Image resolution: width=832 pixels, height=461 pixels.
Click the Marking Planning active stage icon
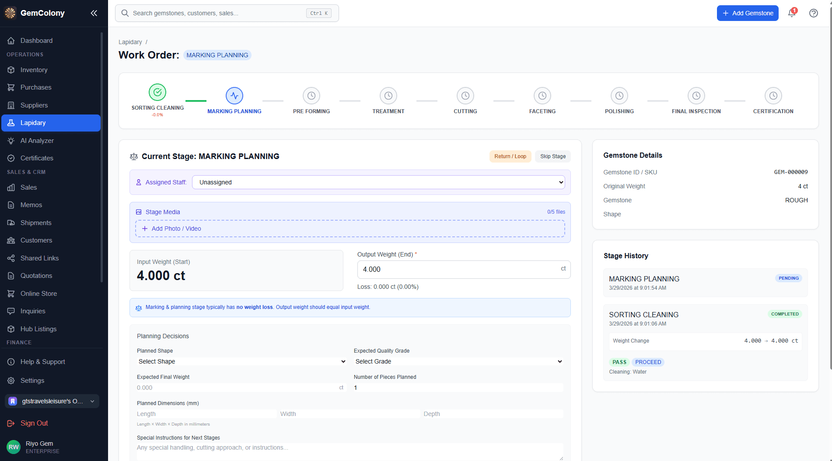(x=234, y=96)
